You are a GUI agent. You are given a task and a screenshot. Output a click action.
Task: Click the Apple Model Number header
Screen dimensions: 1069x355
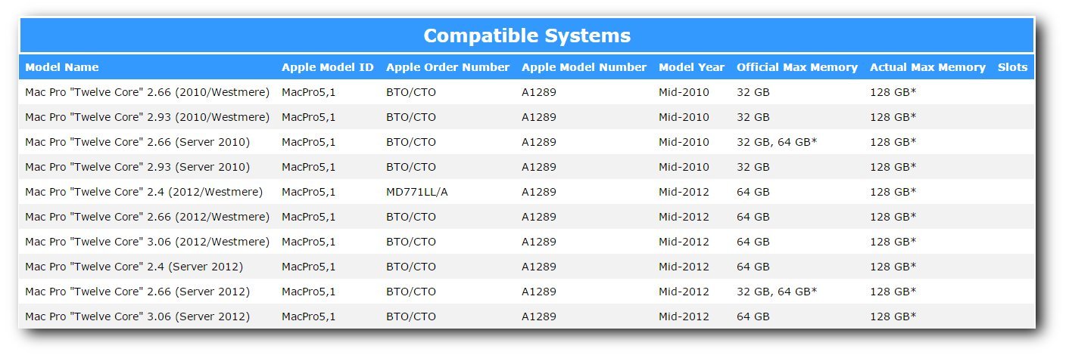pyautogui.click(x=584, y=67)
